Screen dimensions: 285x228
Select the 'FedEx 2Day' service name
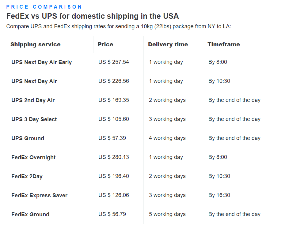[x=27, y=176]
